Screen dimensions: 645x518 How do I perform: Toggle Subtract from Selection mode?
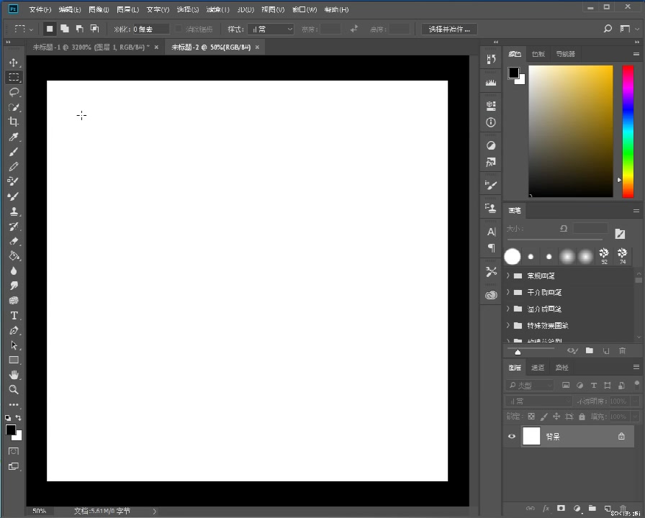coord(79,29)
